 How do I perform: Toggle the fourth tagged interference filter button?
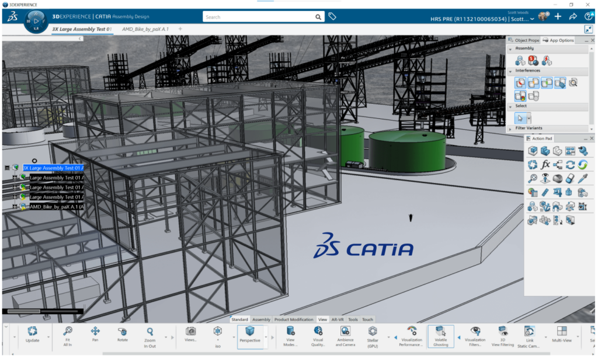click(560, 83)
